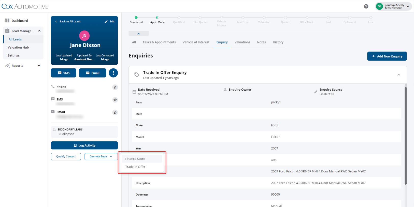Select the Lost stage marker
Screen dimensions: 414x207
[x=371, y=18]
